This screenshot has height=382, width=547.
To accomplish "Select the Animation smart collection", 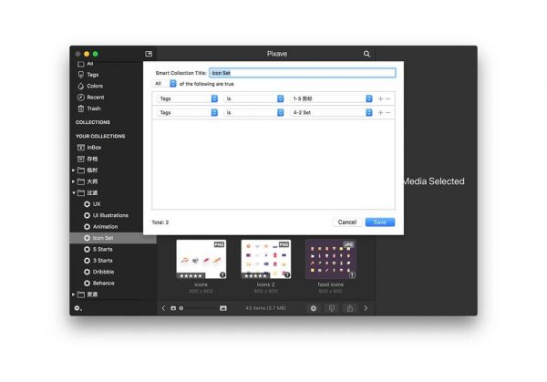I will pyautogui.click(x=105, y=226).
